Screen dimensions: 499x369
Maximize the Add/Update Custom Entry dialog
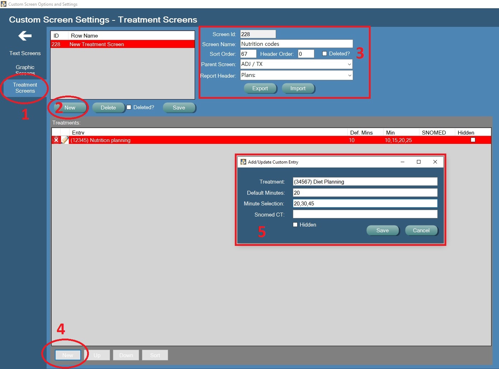pos(418,162)
